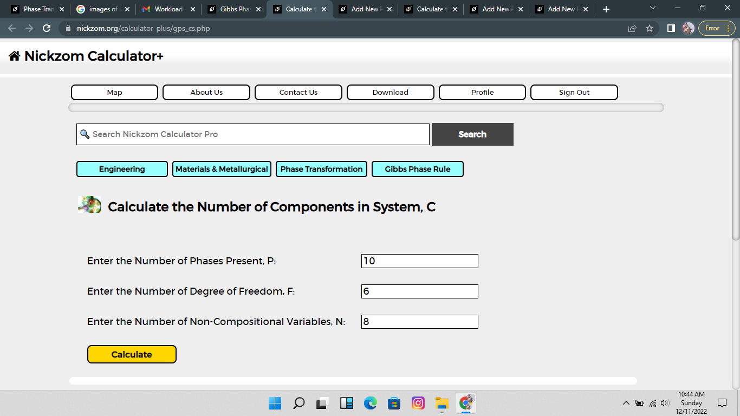The width and height of the screenshot is (740, 416).
Task: Click the Sign Out button
Action: point(574,92)
